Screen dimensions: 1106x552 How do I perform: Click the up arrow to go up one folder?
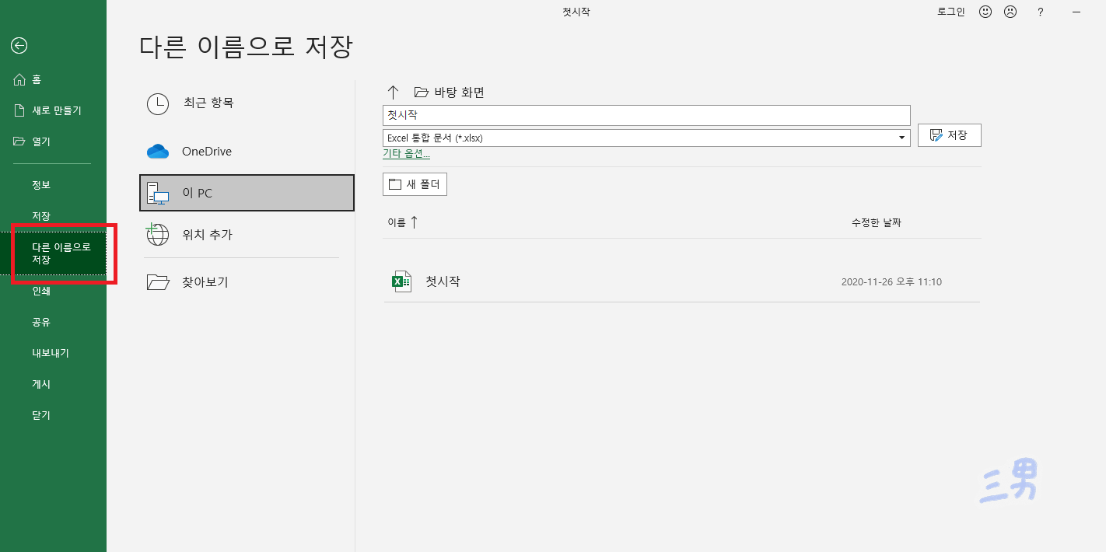[394, 91]
